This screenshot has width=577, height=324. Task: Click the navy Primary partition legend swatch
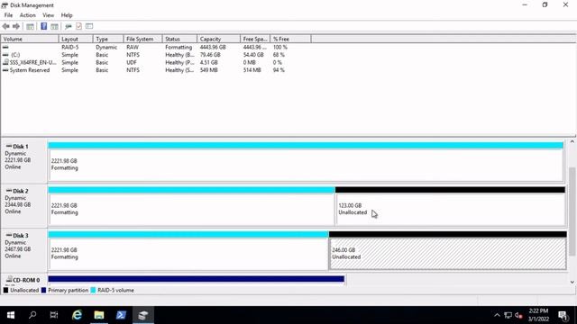point(44,290)
